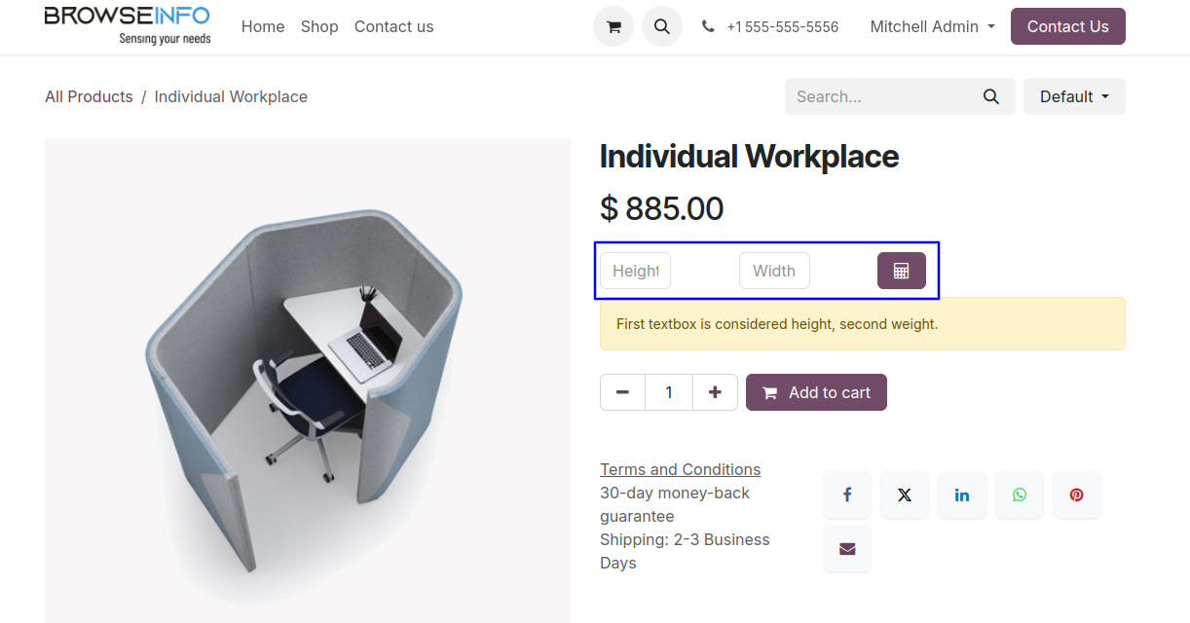This screenshot has height=623, width=1190.
Task: Click the calculator icon button
Action: [901, 271]
